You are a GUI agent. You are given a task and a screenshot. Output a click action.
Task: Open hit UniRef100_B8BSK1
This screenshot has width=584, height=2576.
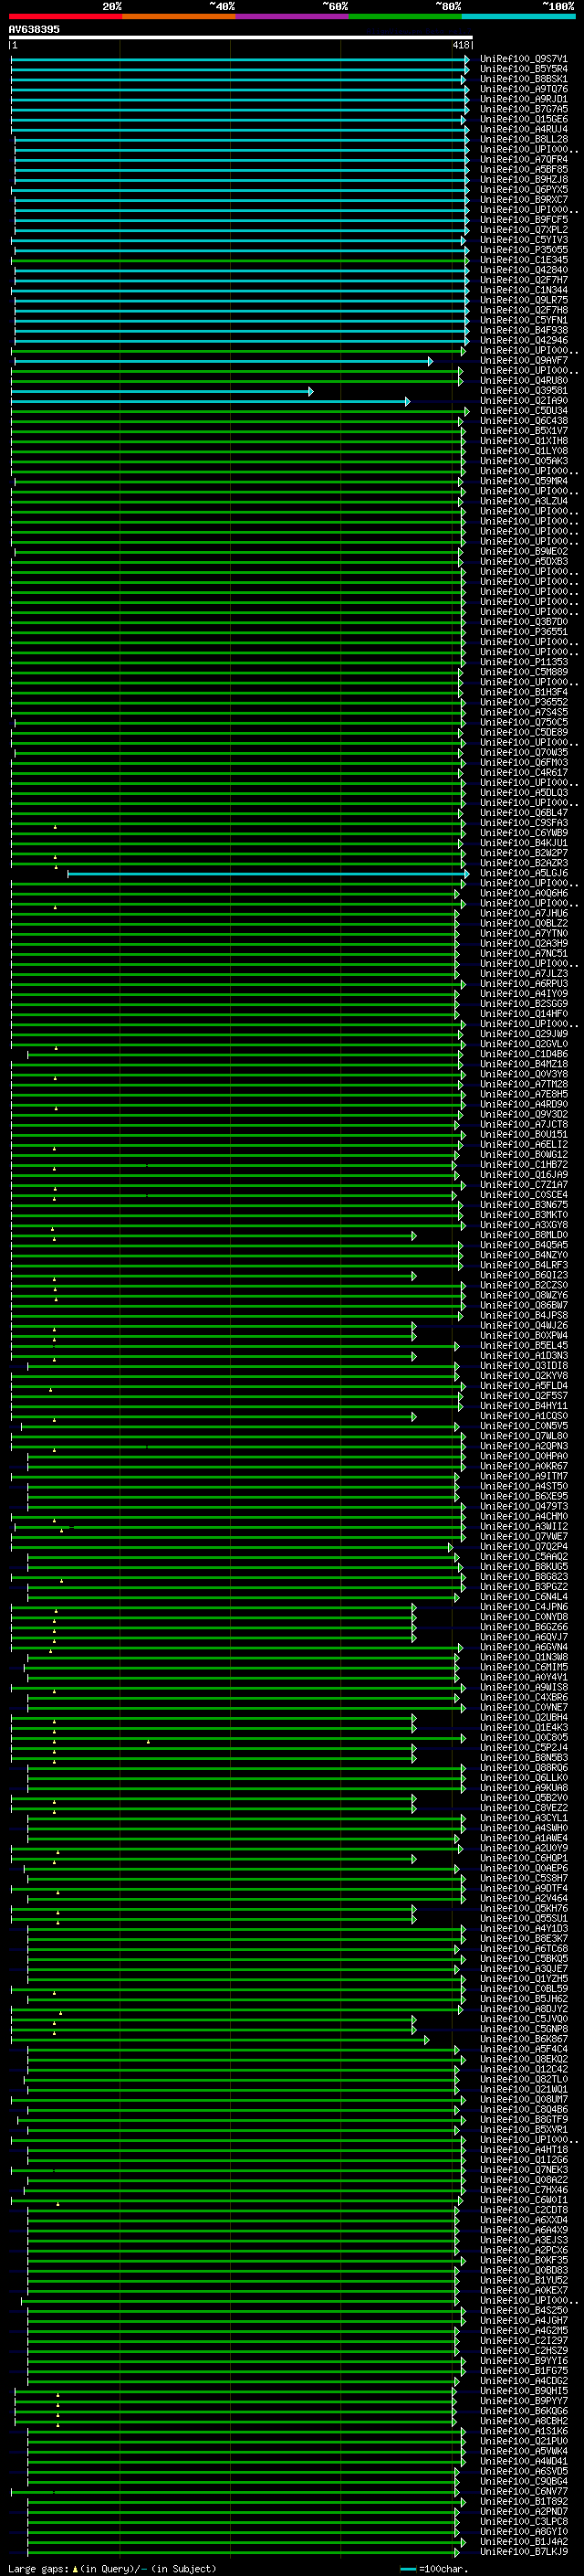(523, 79)
